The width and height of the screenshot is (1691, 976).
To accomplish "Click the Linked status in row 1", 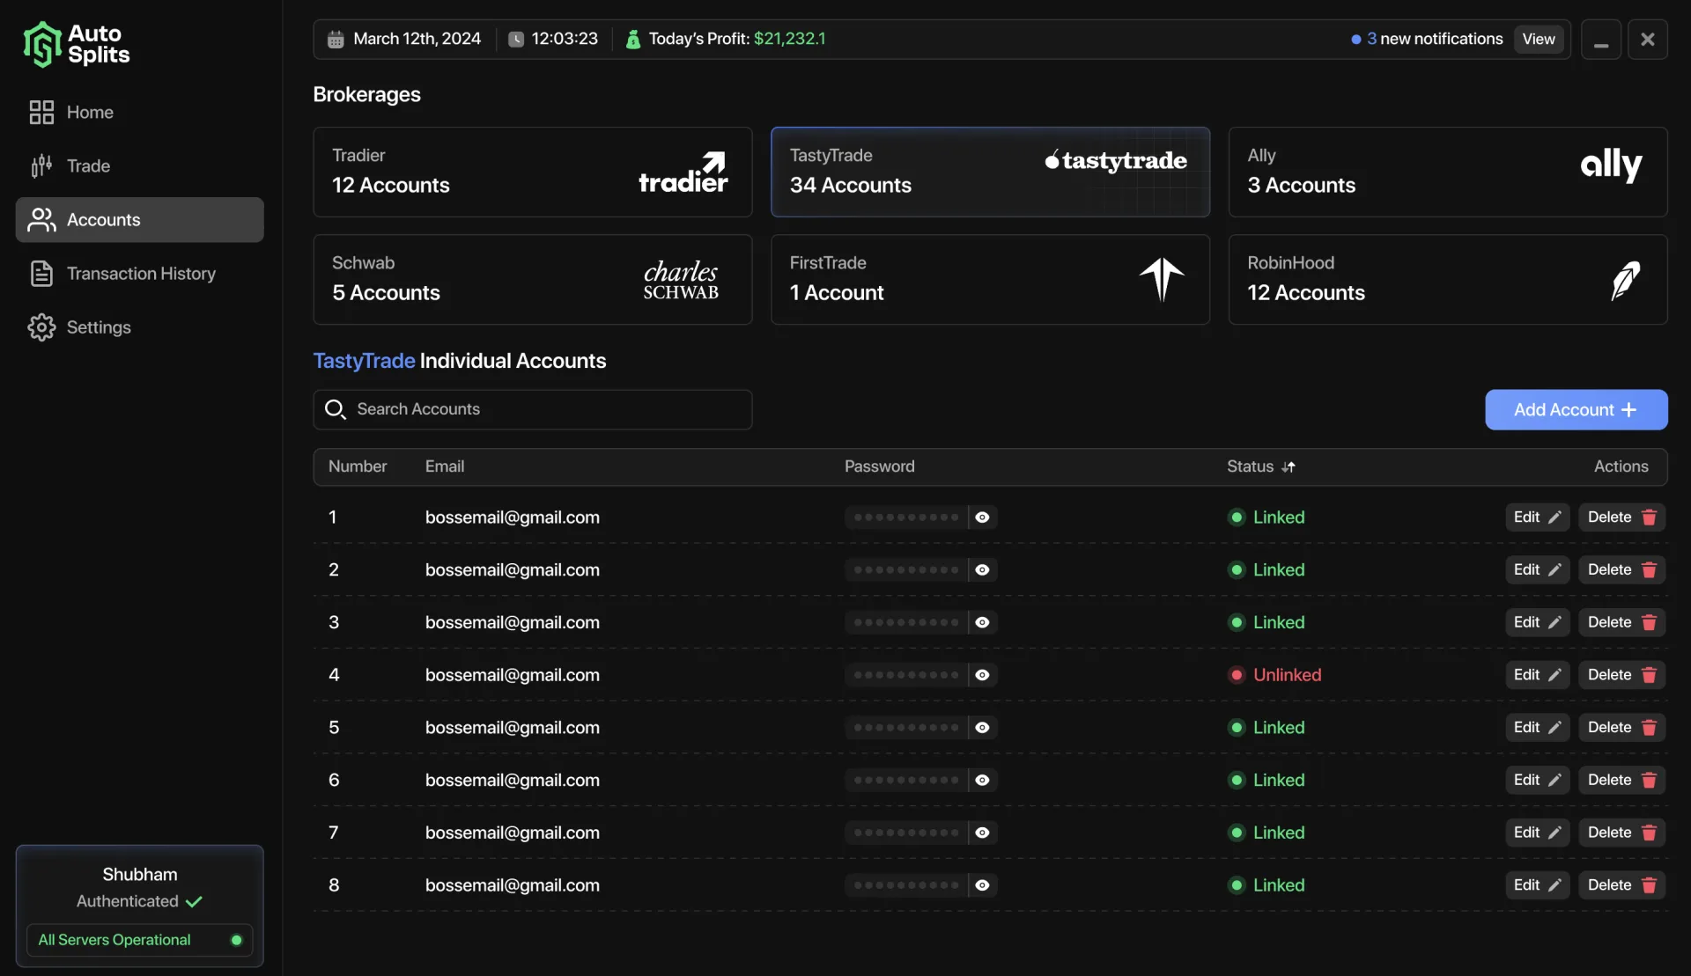I will click(x=1266, y=517).
